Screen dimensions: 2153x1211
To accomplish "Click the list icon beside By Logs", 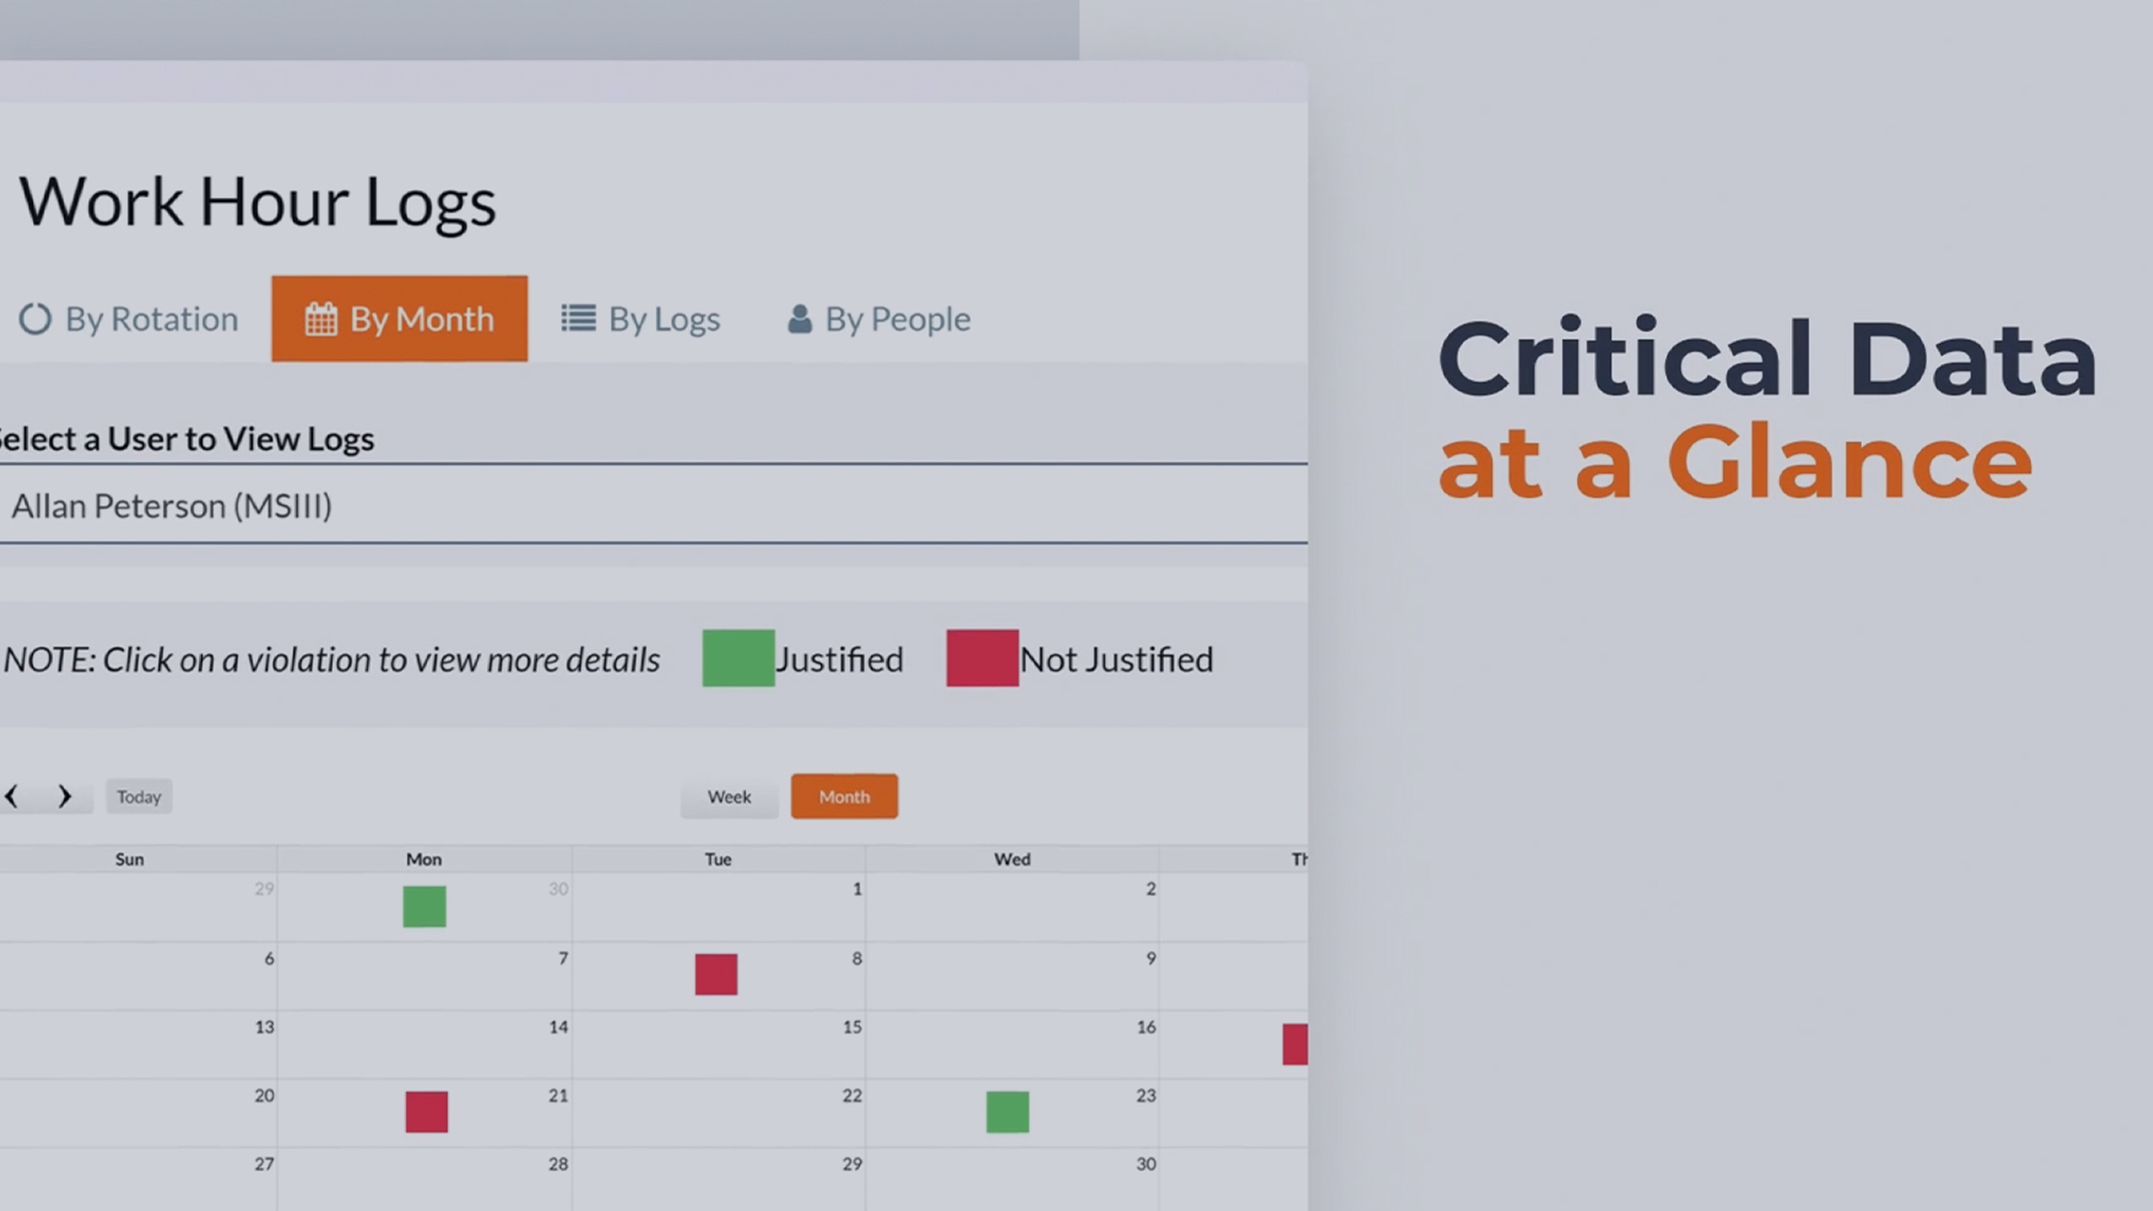I will [578, 318].
